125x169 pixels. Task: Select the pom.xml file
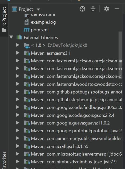pyautogui.click(x=40, y=30)
